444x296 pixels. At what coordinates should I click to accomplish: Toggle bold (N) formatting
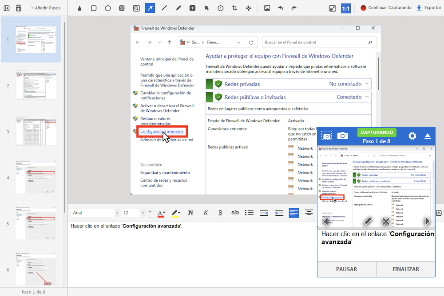pyautogui.click(x=190, y=213)
